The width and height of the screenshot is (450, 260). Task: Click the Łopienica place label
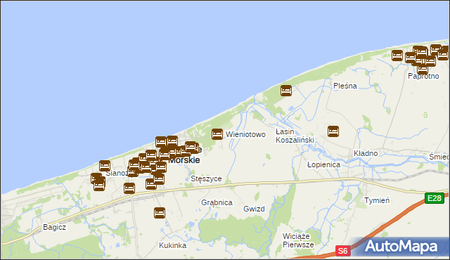point(323,164)
